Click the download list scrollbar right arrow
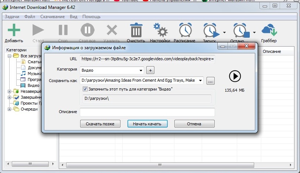Viewport: 300px width, 173px height. (290, 165)
